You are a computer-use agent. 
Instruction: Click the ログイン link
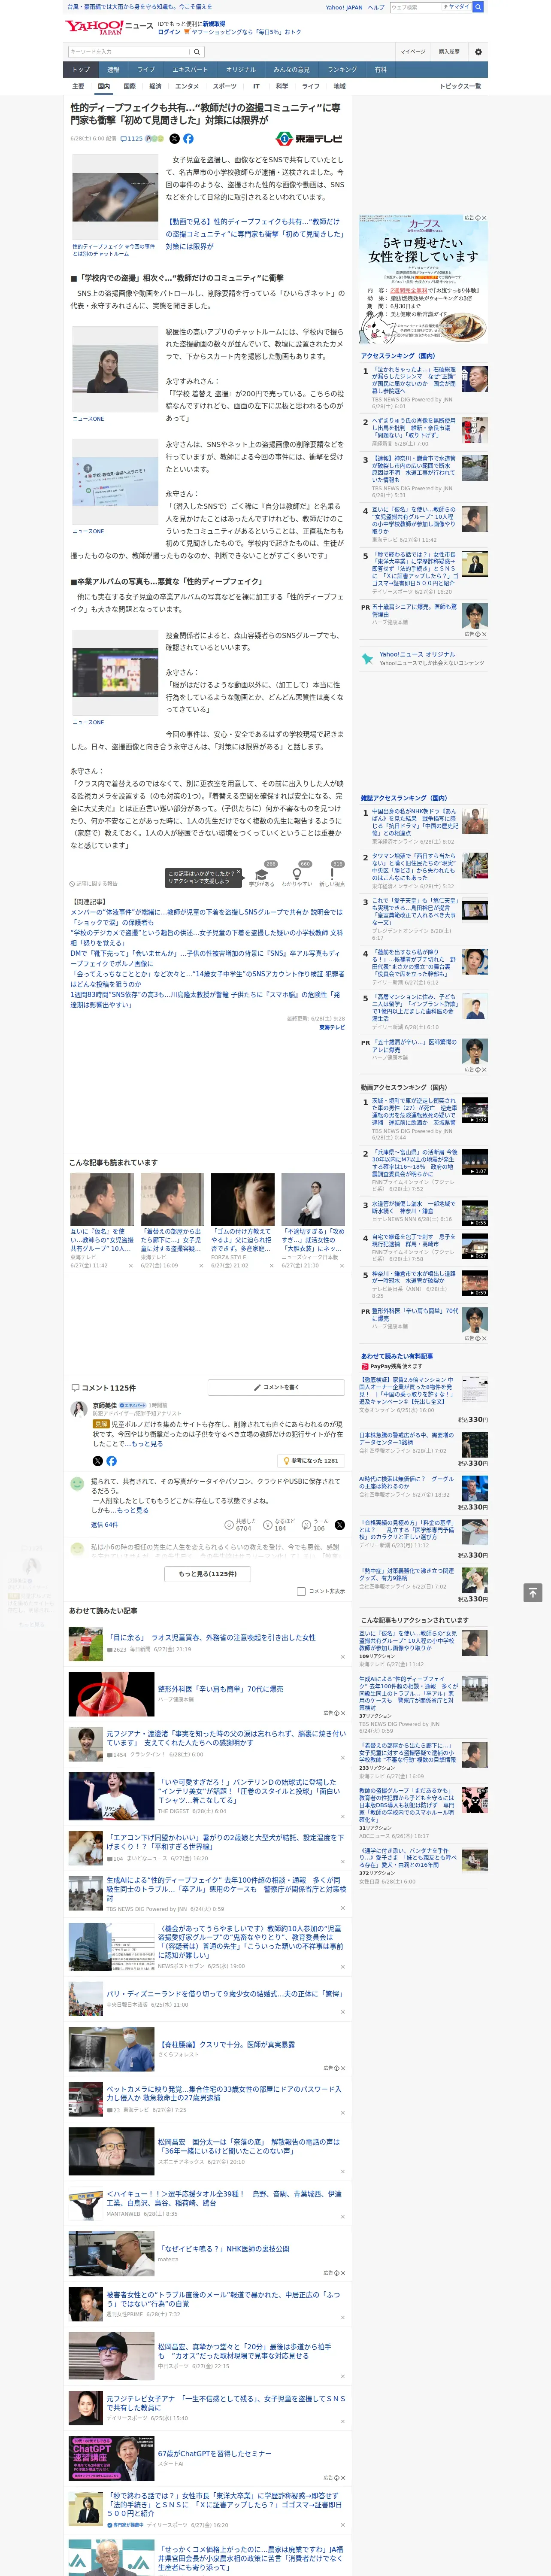tap(169, 32)
